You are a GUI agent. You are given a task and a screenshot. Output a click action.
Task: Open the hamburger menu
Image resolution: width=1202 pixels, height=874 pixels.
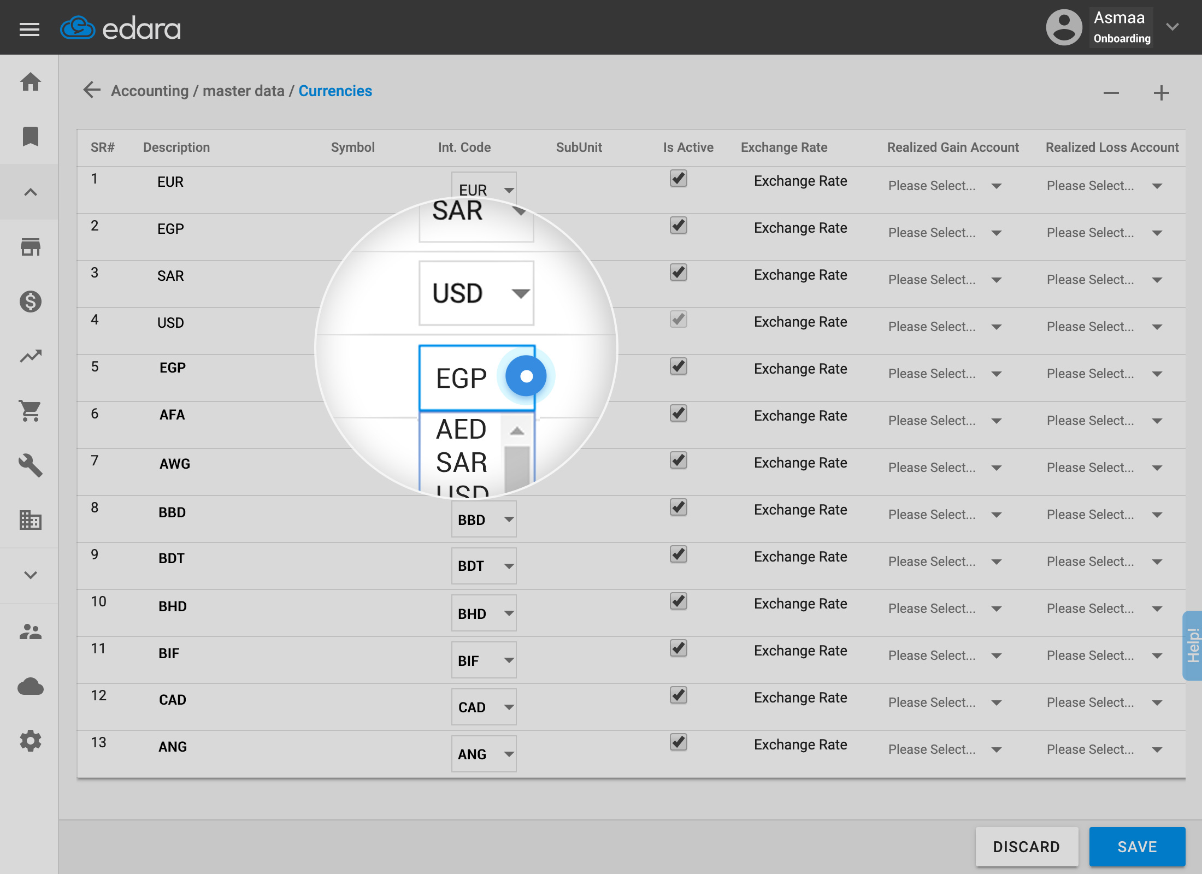(30, 29)
